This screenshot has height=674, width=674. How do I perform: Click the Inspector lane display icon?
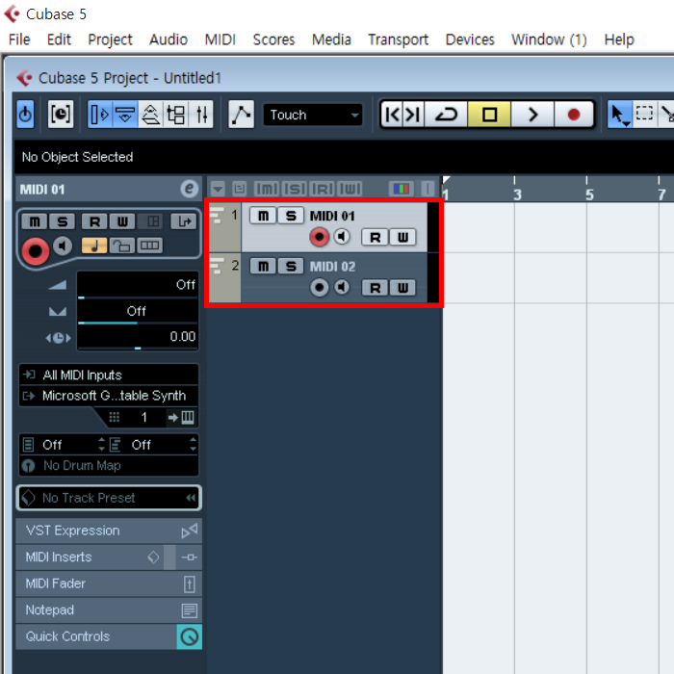click(149, 246)
